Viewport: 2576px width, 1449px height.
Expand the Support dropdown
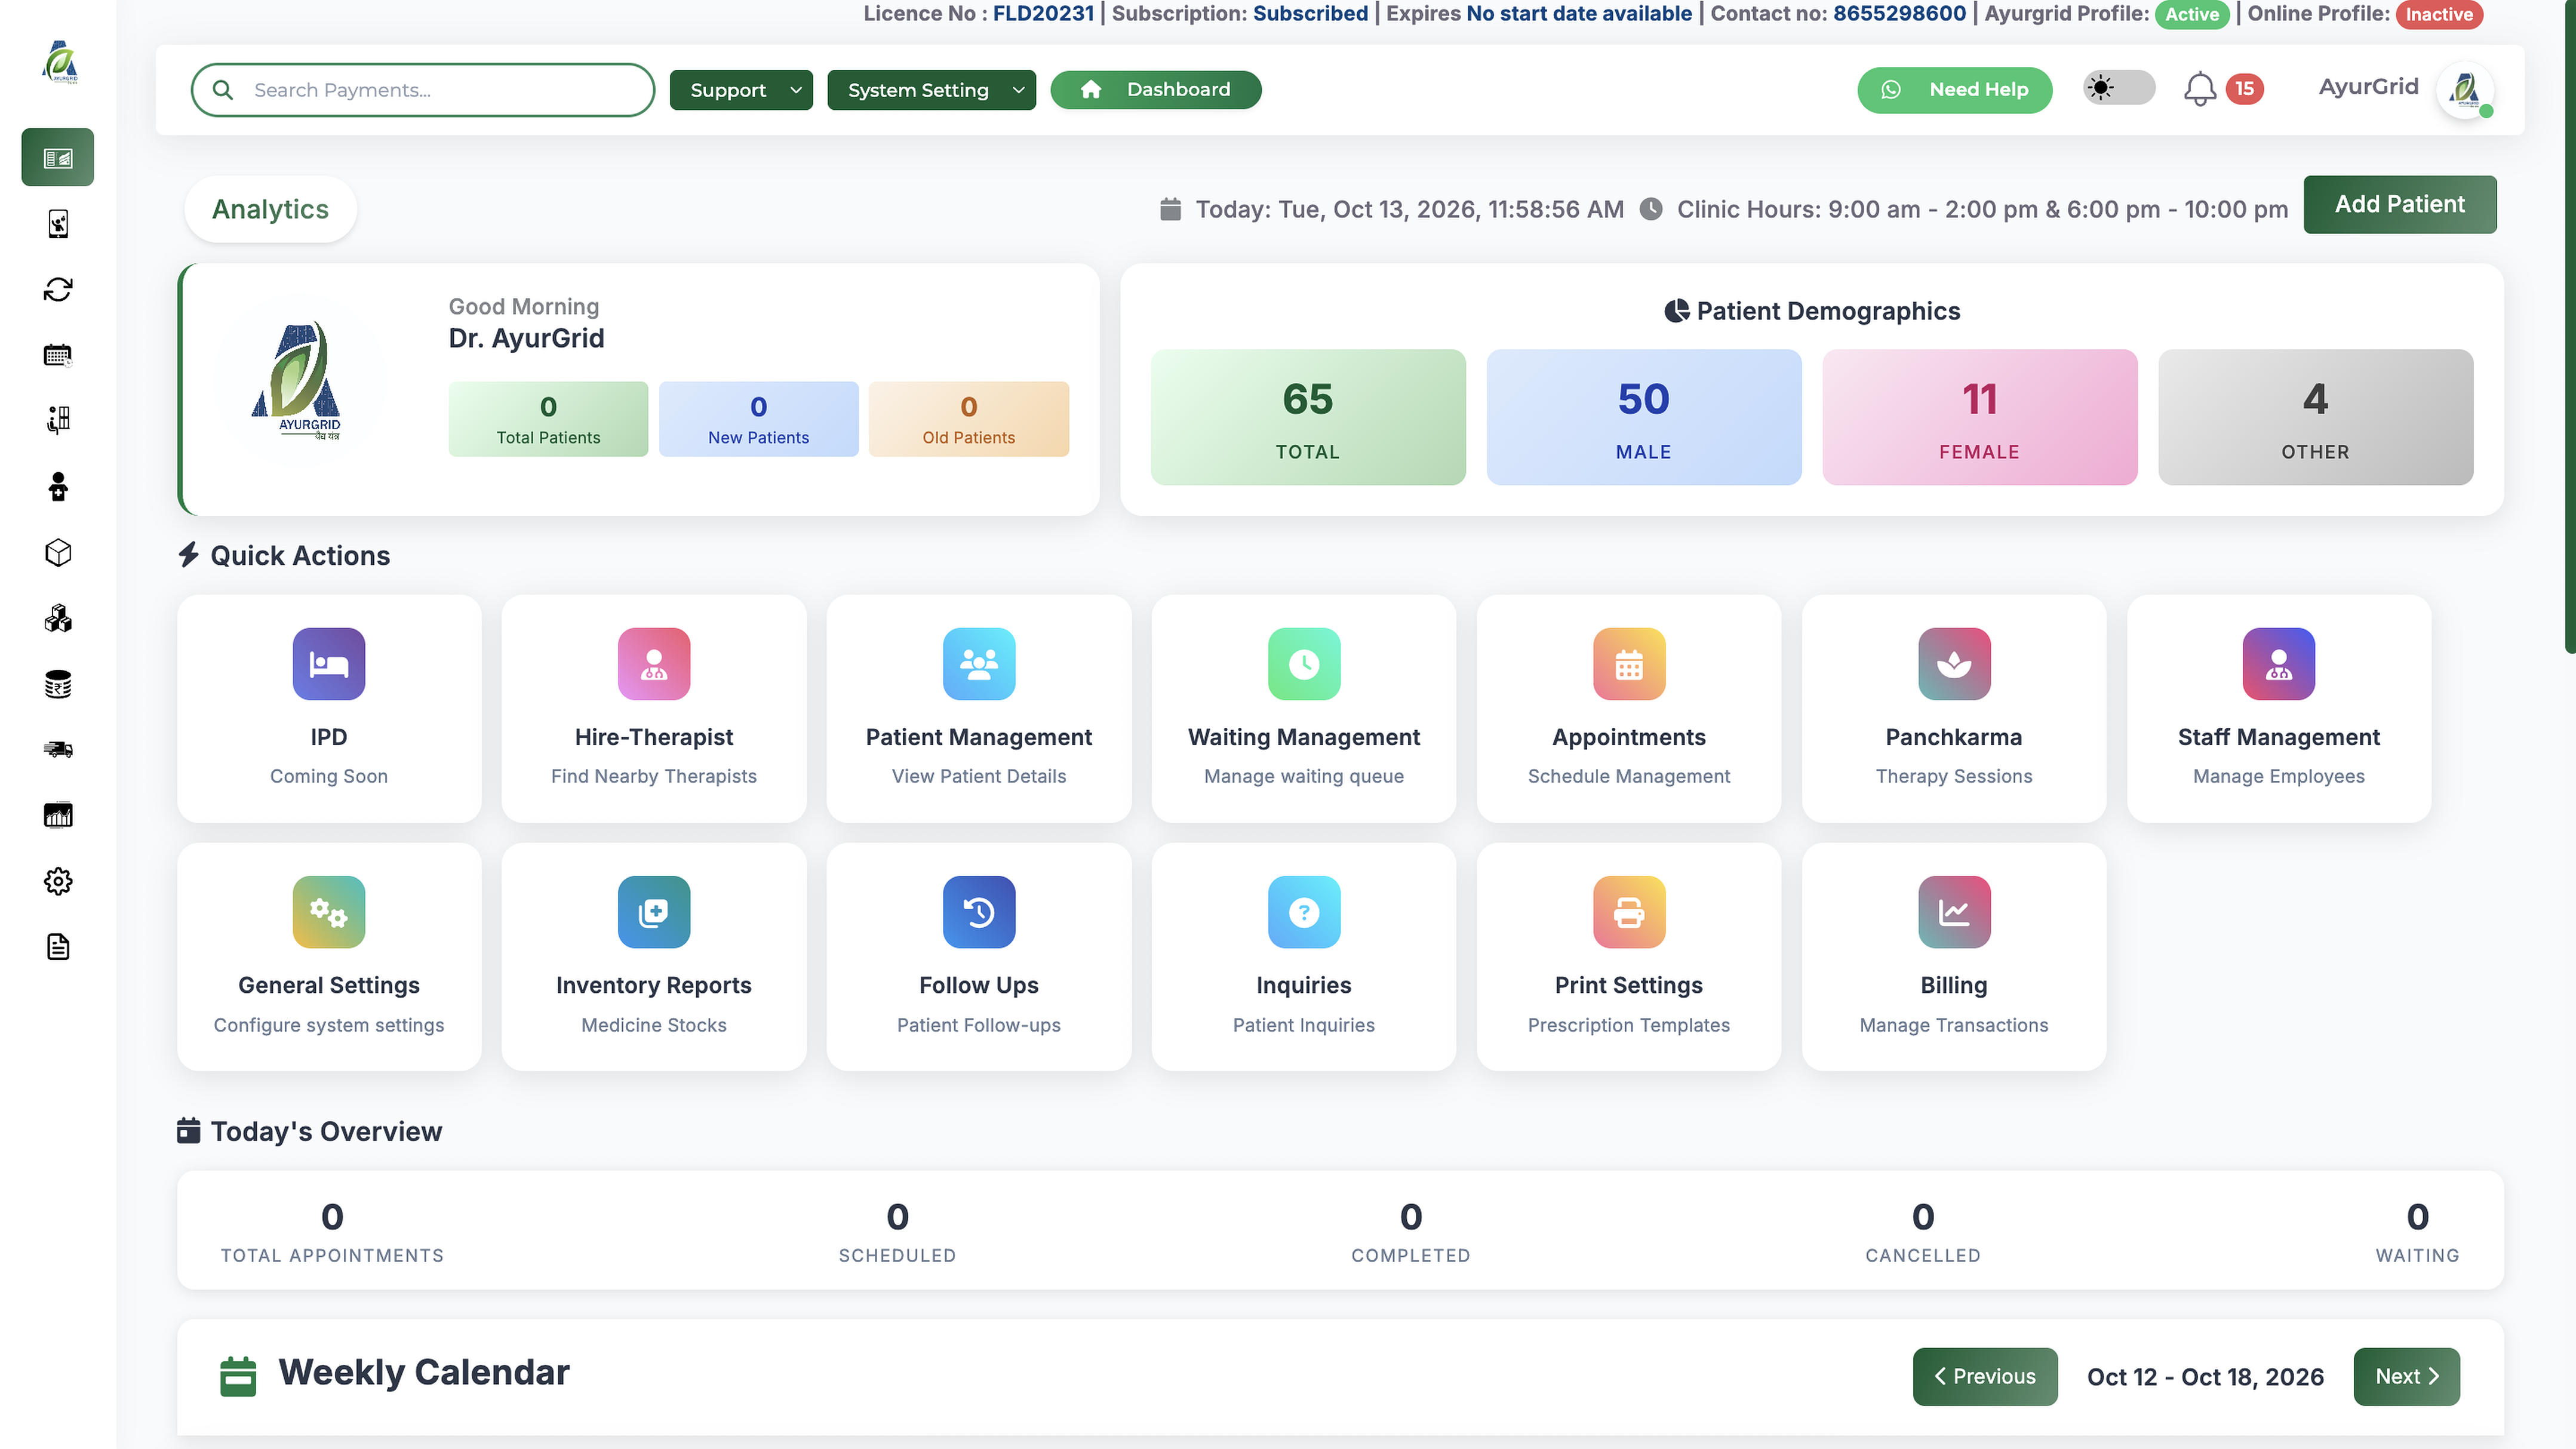[741, 90]
